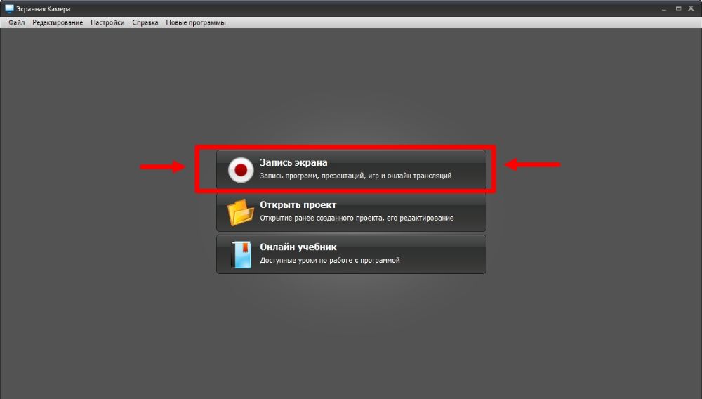Maximize the Экранная Камера window
Viewport: 702px width, 399px height.
coord(678,8)
